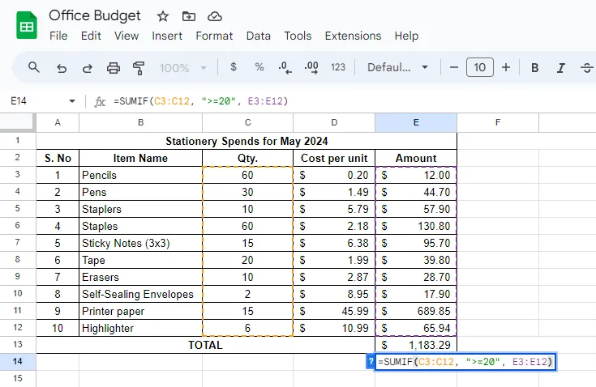Star the Office Budget document
This screenshot has height=387, width=596.
[x=163, y=16]
